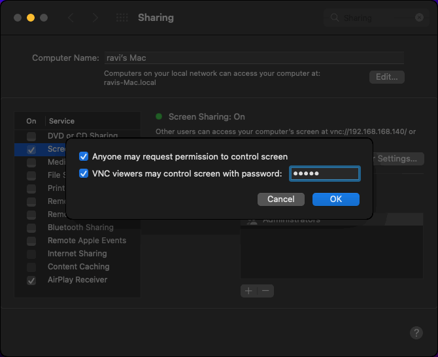The image size is (438, 357).
Task: Click the yellow minimize window button
Action: [31, 18]
